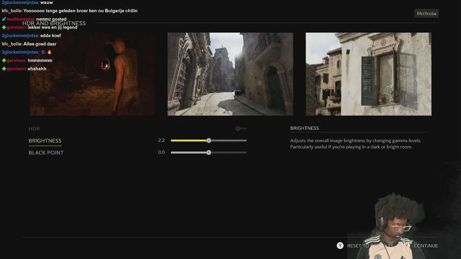Select the BLACK POINT setting label

click(x=46, y=153)
